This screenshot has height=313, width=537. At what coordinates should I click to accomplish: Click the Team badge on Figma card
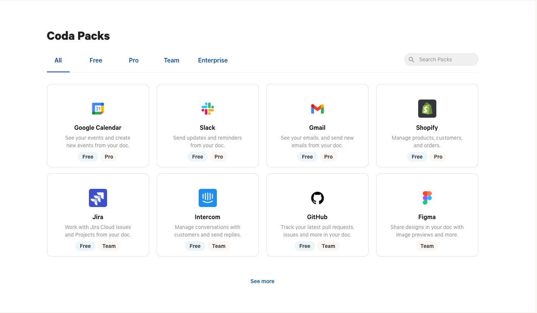pos(427,246)
